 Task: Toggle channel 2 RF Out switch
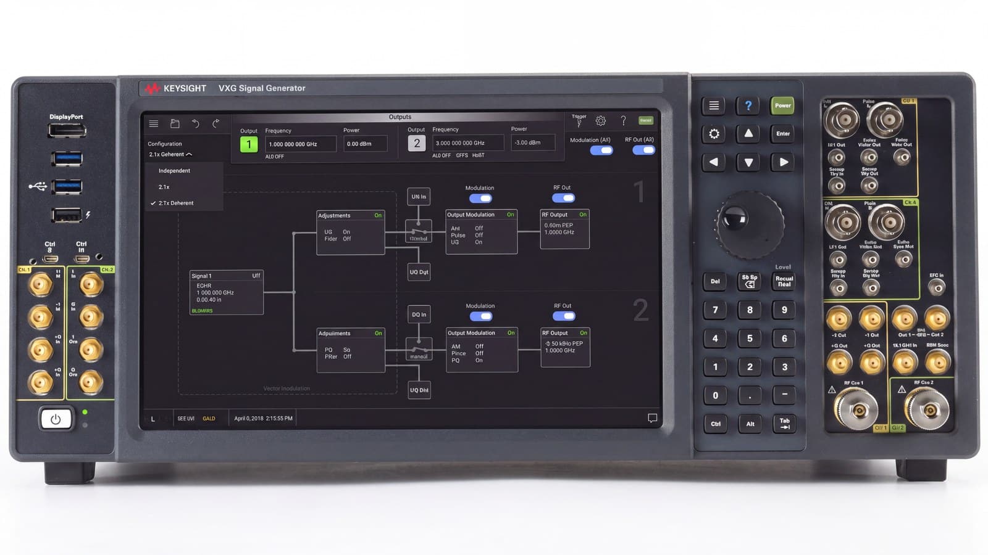pos(564,316)
